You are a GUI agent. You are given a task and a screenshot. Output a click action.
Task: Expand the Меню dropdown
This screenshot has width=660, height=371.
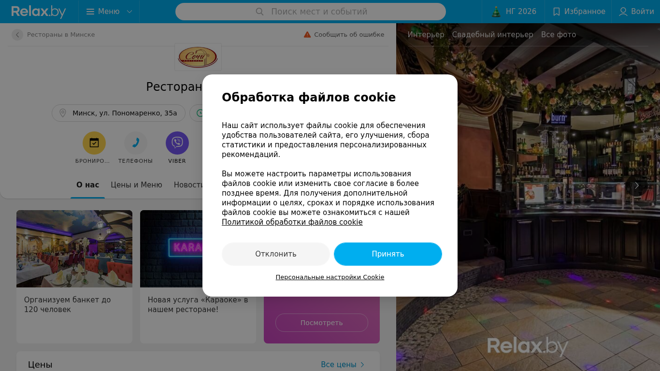(x=109, y=12)
